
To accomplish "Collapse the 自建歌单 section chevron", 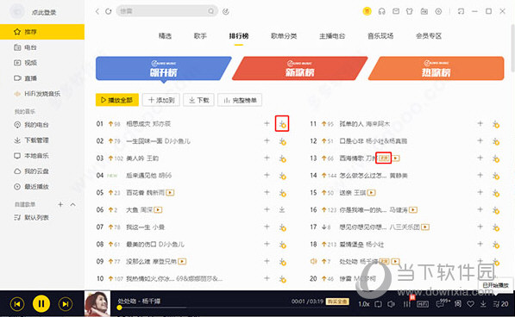I will tap(73, 204).
